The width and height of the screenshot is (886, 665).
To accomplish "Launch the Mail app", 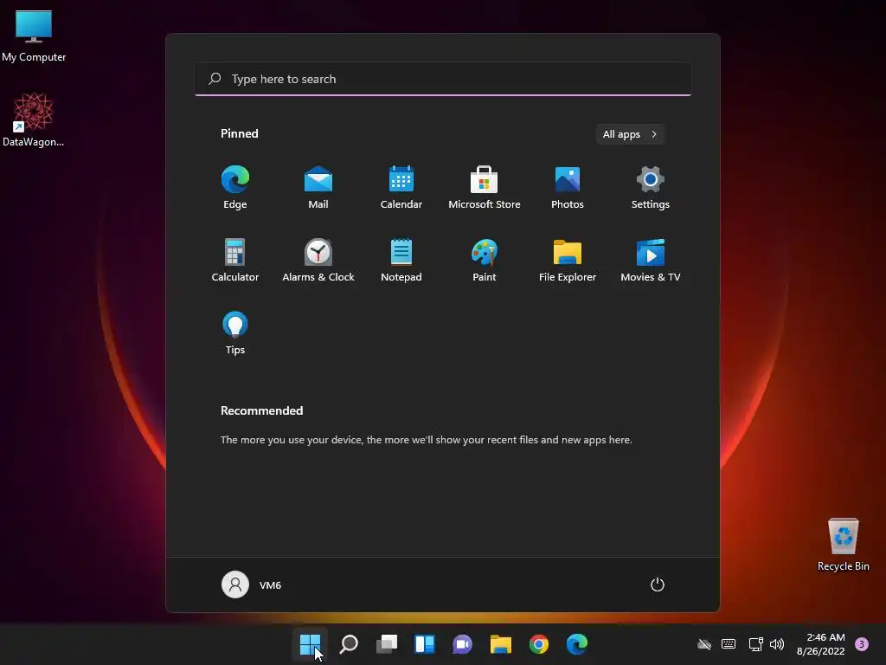I will click(x=318, y=188).
